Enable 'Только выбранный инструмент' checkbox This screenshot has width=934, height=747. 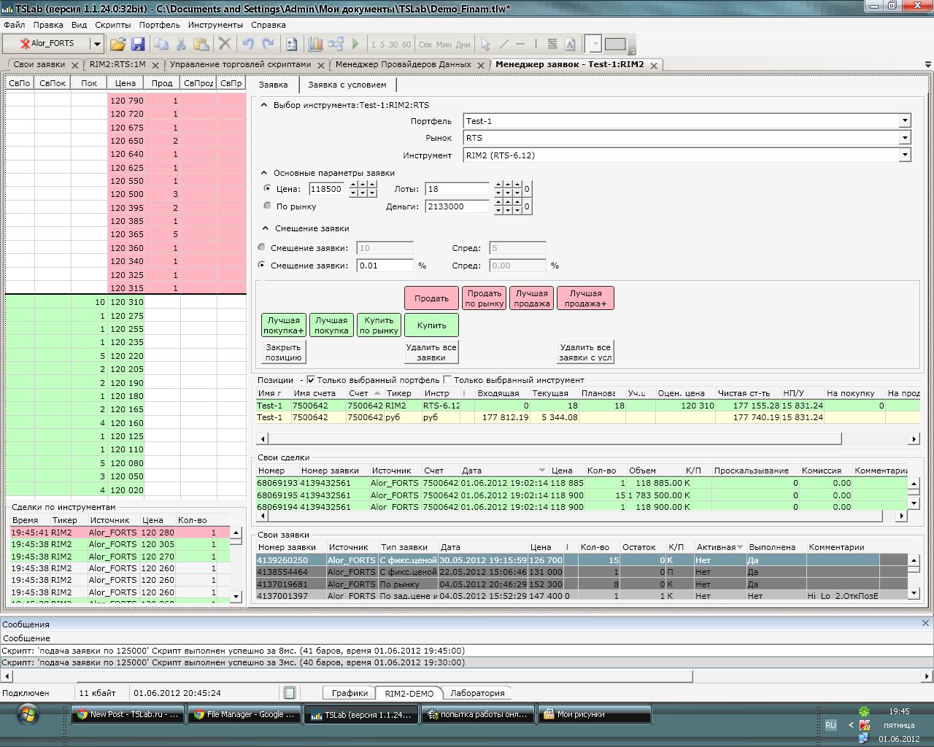448,380
